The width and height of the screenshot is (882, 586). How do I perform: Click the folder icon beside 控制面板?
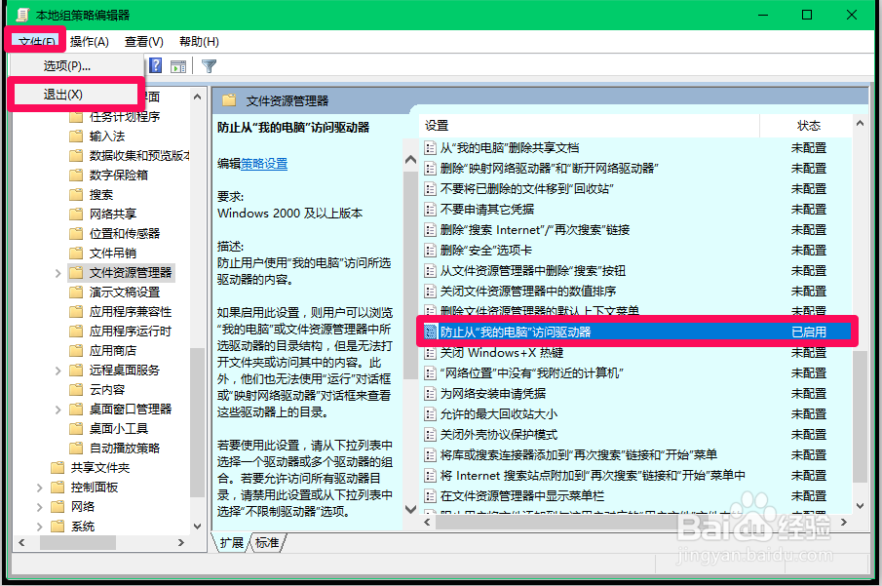[x=58, y=487]
